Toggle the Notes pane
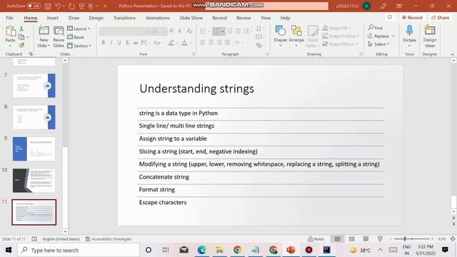 point(316,239)
